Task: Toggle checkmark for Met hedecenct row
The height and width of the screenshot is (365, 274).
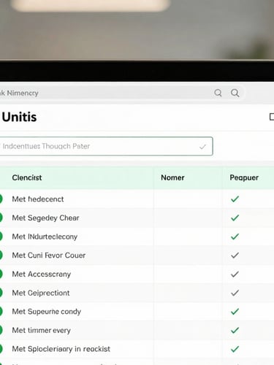Action: (x=235, y=199)
